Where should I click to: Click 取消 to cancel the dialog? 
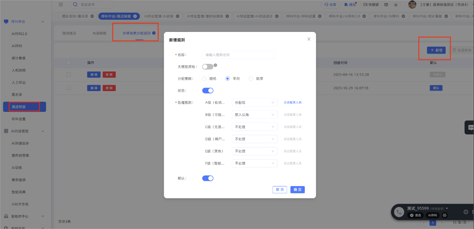(x=280, y=190)
